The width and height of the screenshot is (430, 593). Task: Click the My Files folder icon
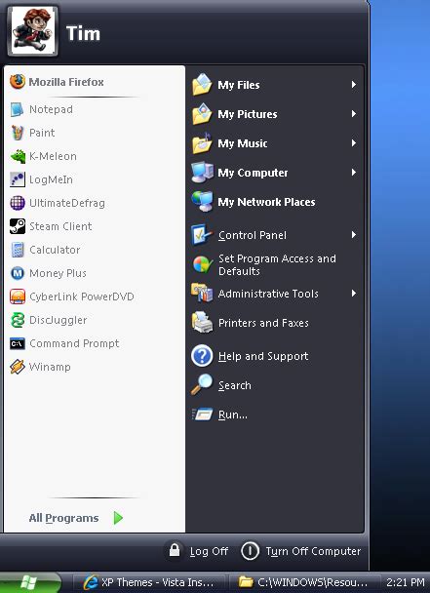[202, 84]
